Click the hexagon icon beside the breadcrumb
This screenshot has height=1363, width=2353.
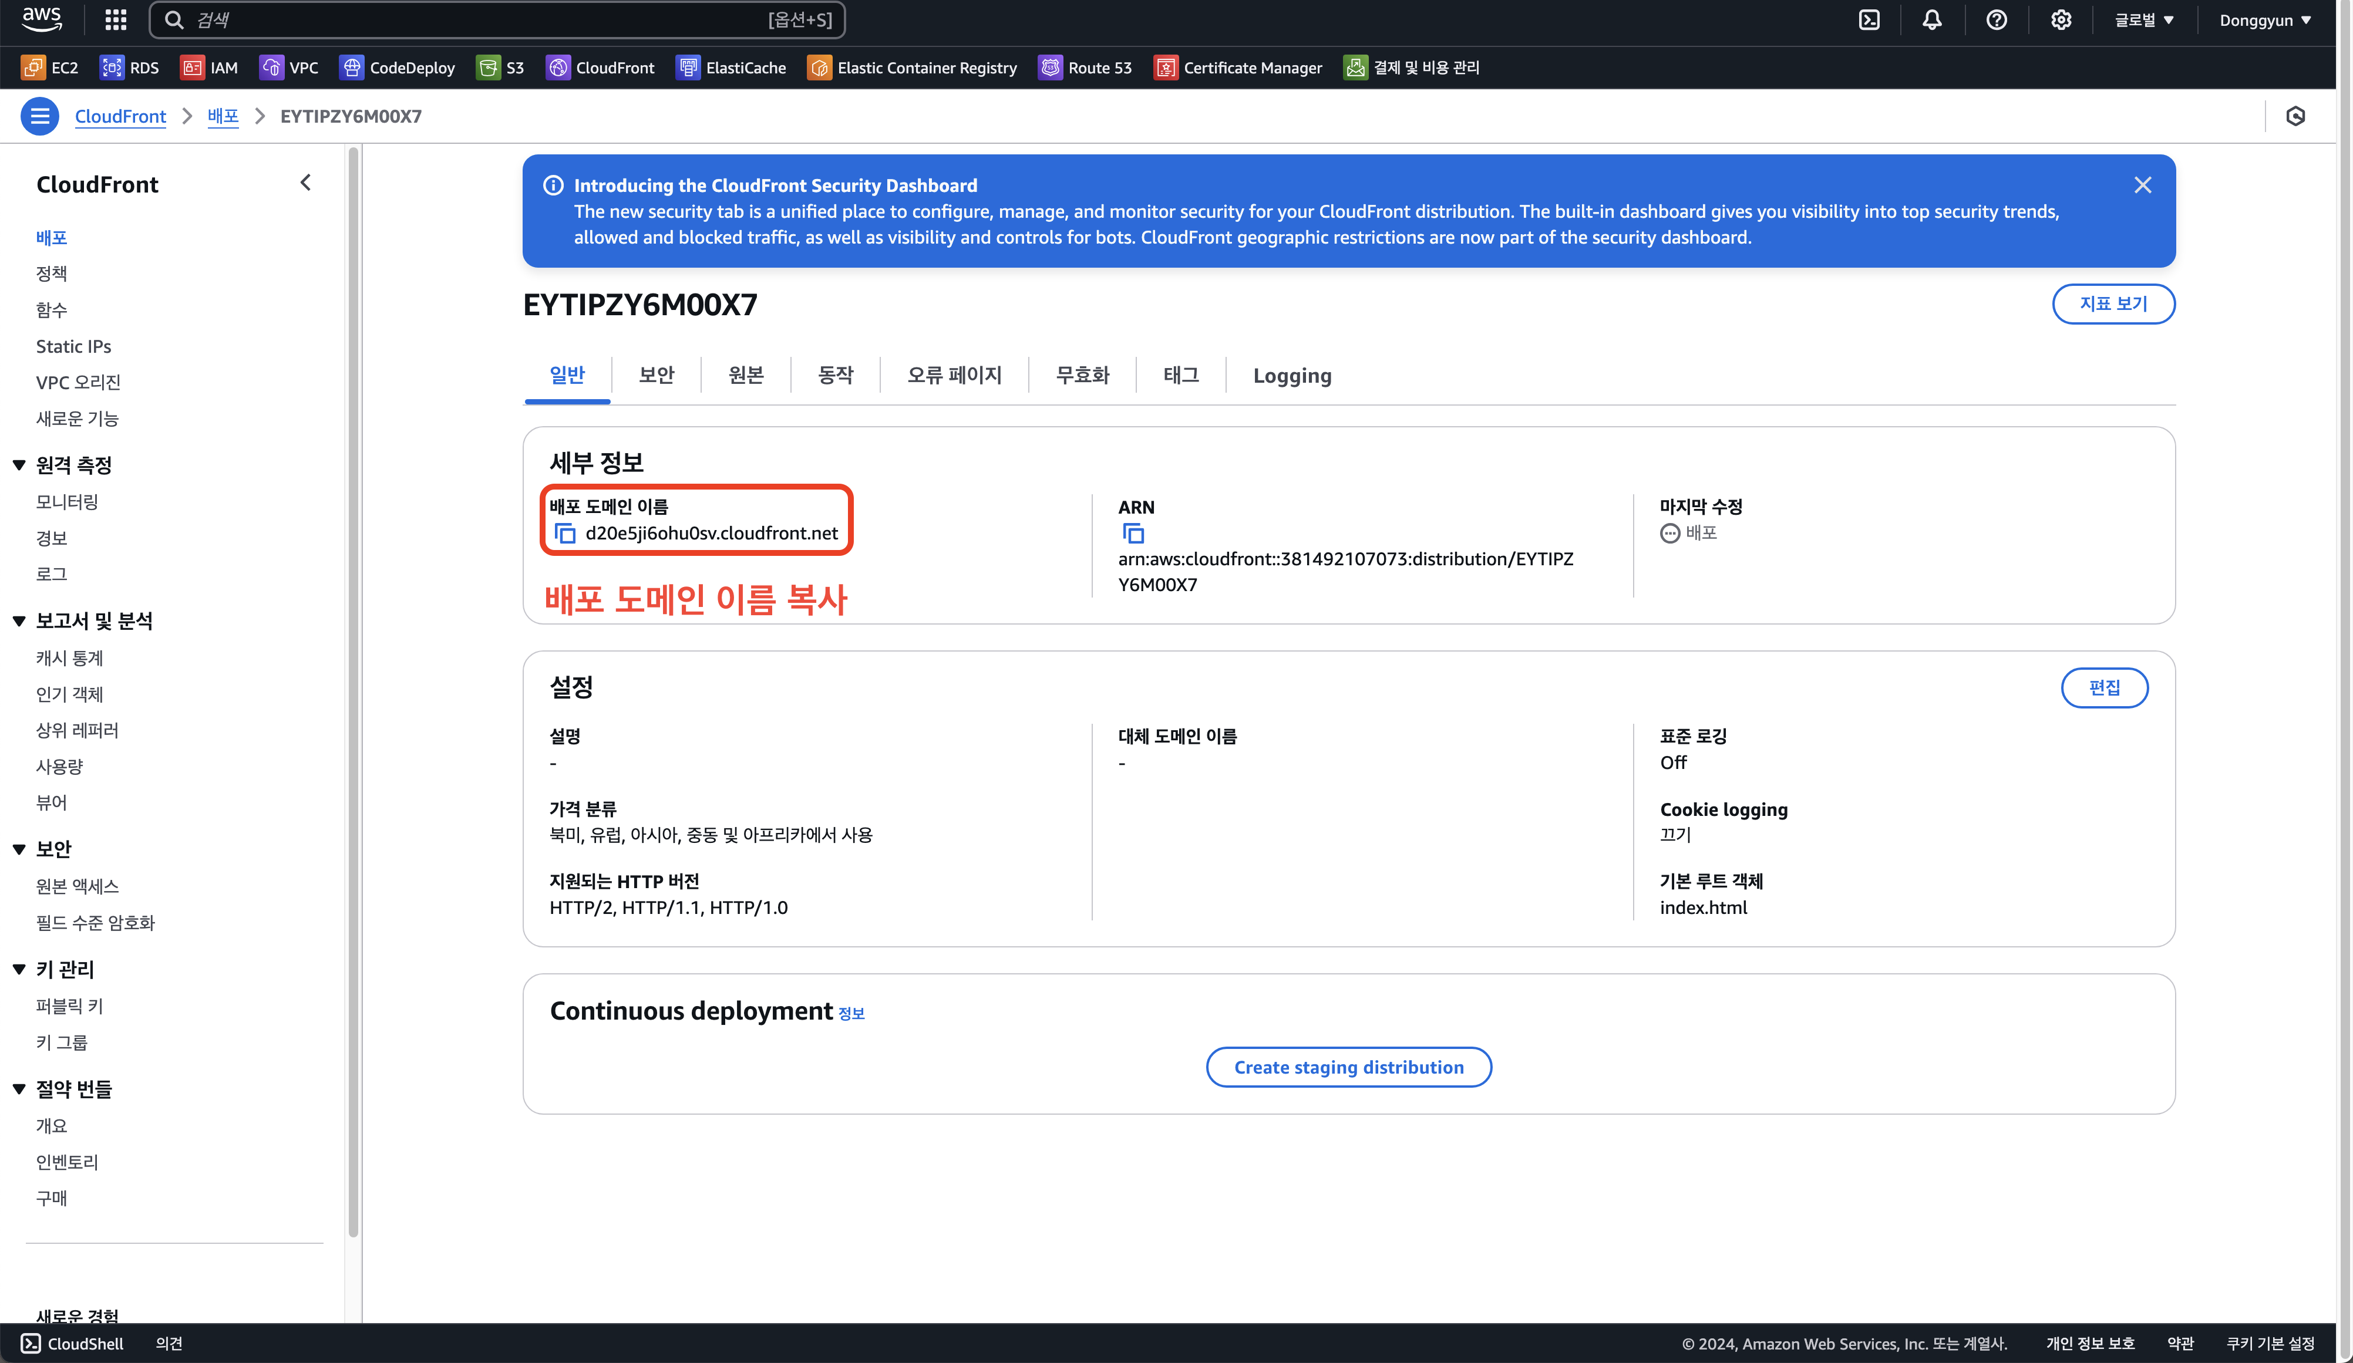pos(2296,116)
